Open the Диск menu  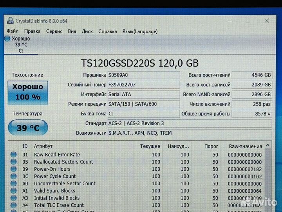[87, 31]
